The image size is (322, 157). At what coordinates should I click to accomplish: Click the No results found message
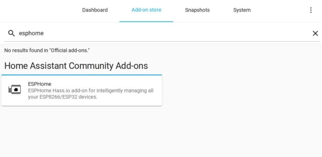(47, 50)
